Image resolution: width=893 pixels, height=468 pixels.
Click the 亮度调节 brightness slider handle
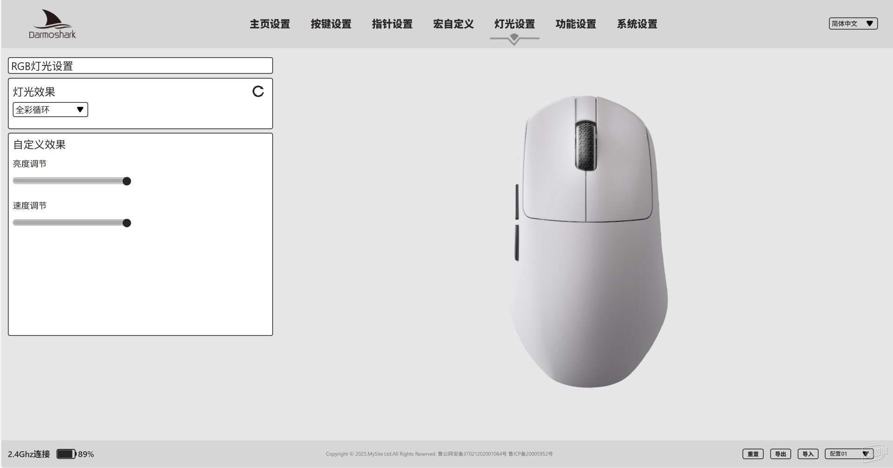pos(127,181)
